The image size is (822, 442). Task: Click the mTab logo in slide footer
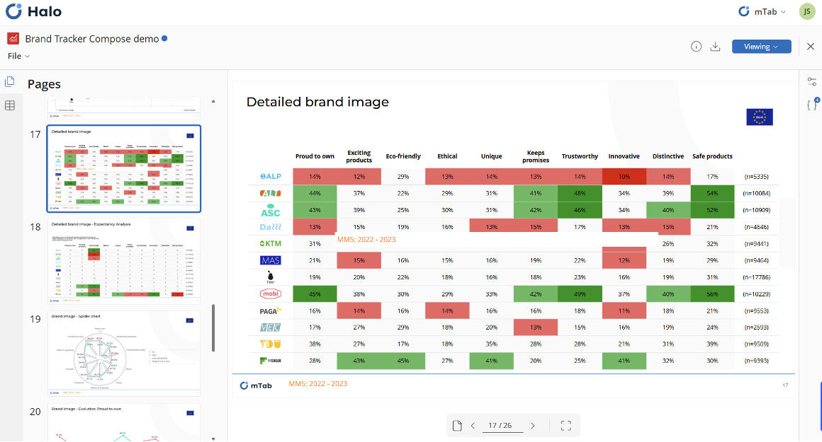point(256,385)
